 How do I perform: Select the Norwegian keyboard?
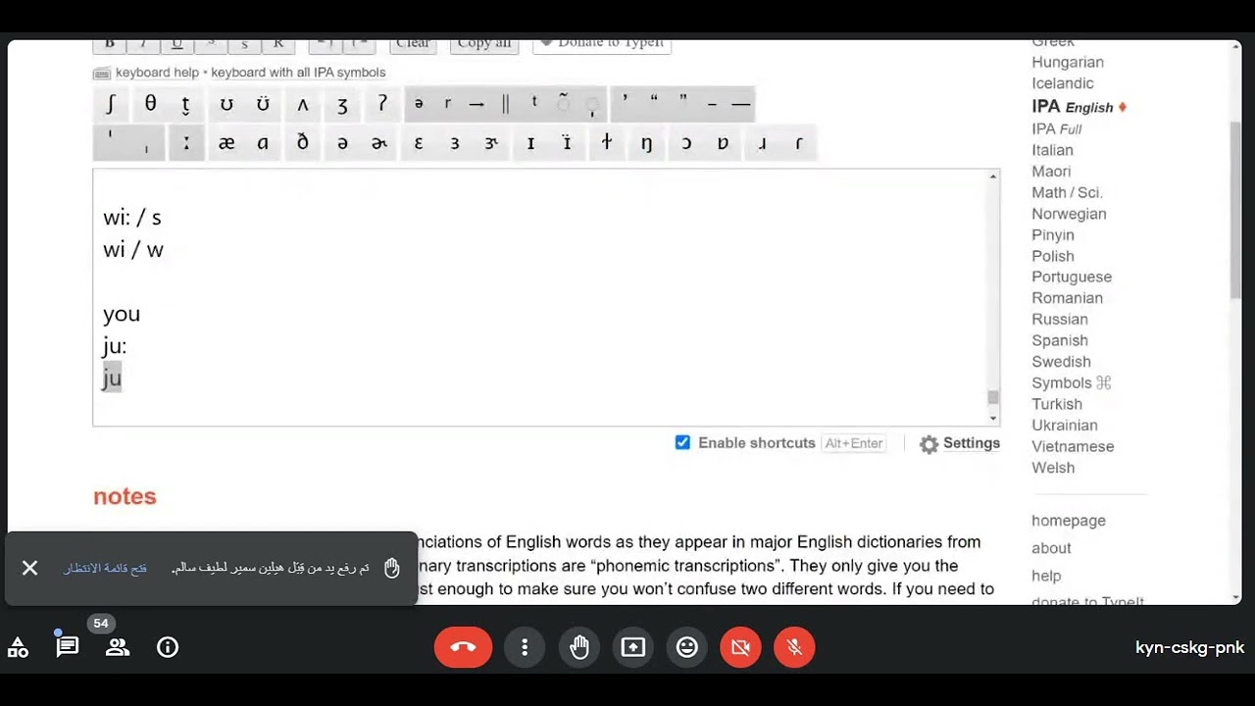point(1069,214)
